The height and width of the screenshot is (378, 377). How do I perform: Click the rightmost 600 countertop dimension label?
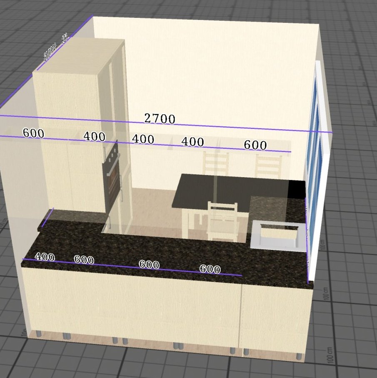click(210, 269)
